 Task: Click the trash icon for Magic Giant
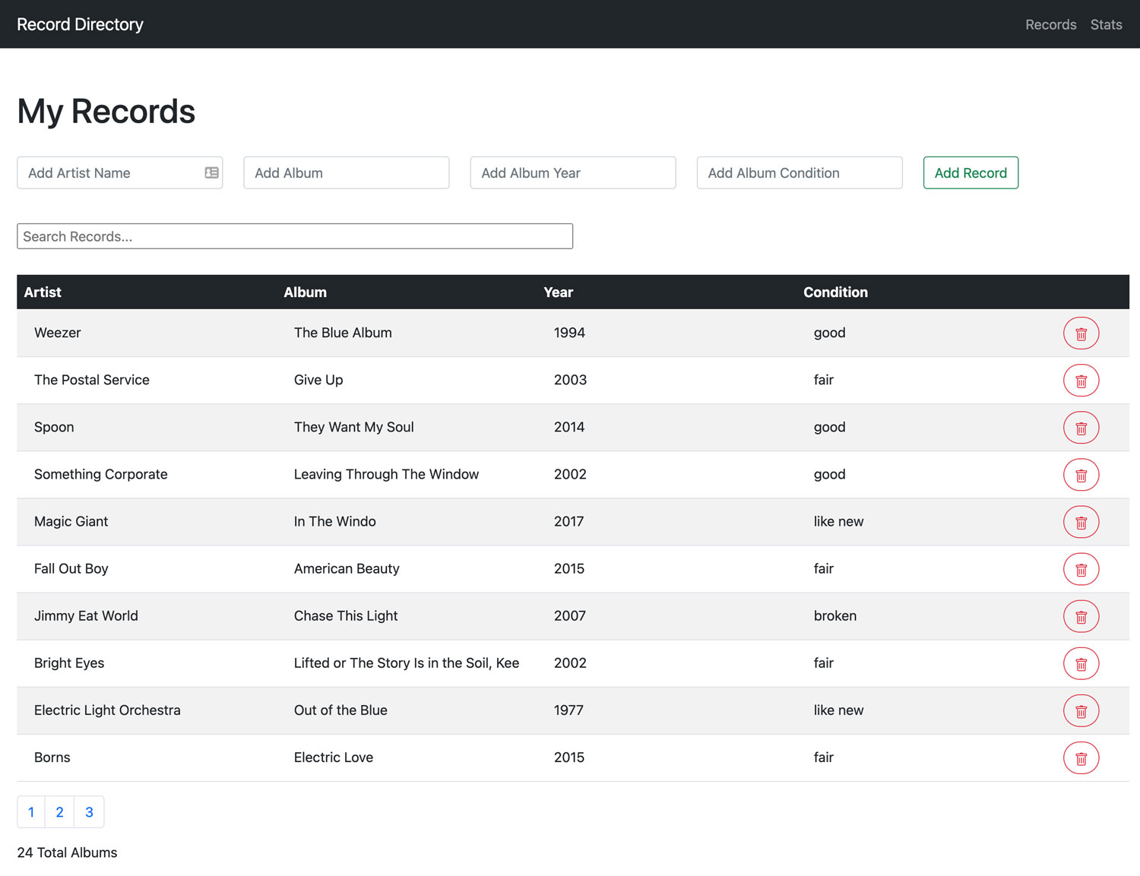tap(1081, 522)
